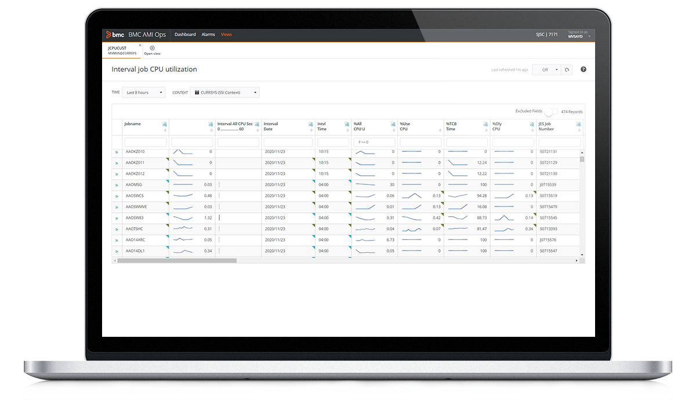Screen dimensions: 696x400
Task: Go to the Dashboard menu
Action: (x=185, y=35)
